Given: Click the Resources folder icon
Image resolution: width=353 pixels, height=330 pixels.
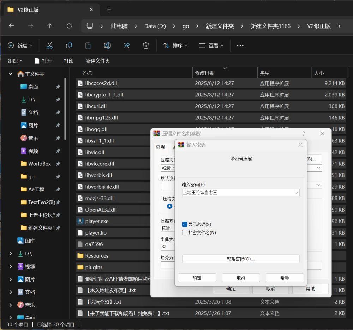Looking at the screenshot, I should click(80, 255).
